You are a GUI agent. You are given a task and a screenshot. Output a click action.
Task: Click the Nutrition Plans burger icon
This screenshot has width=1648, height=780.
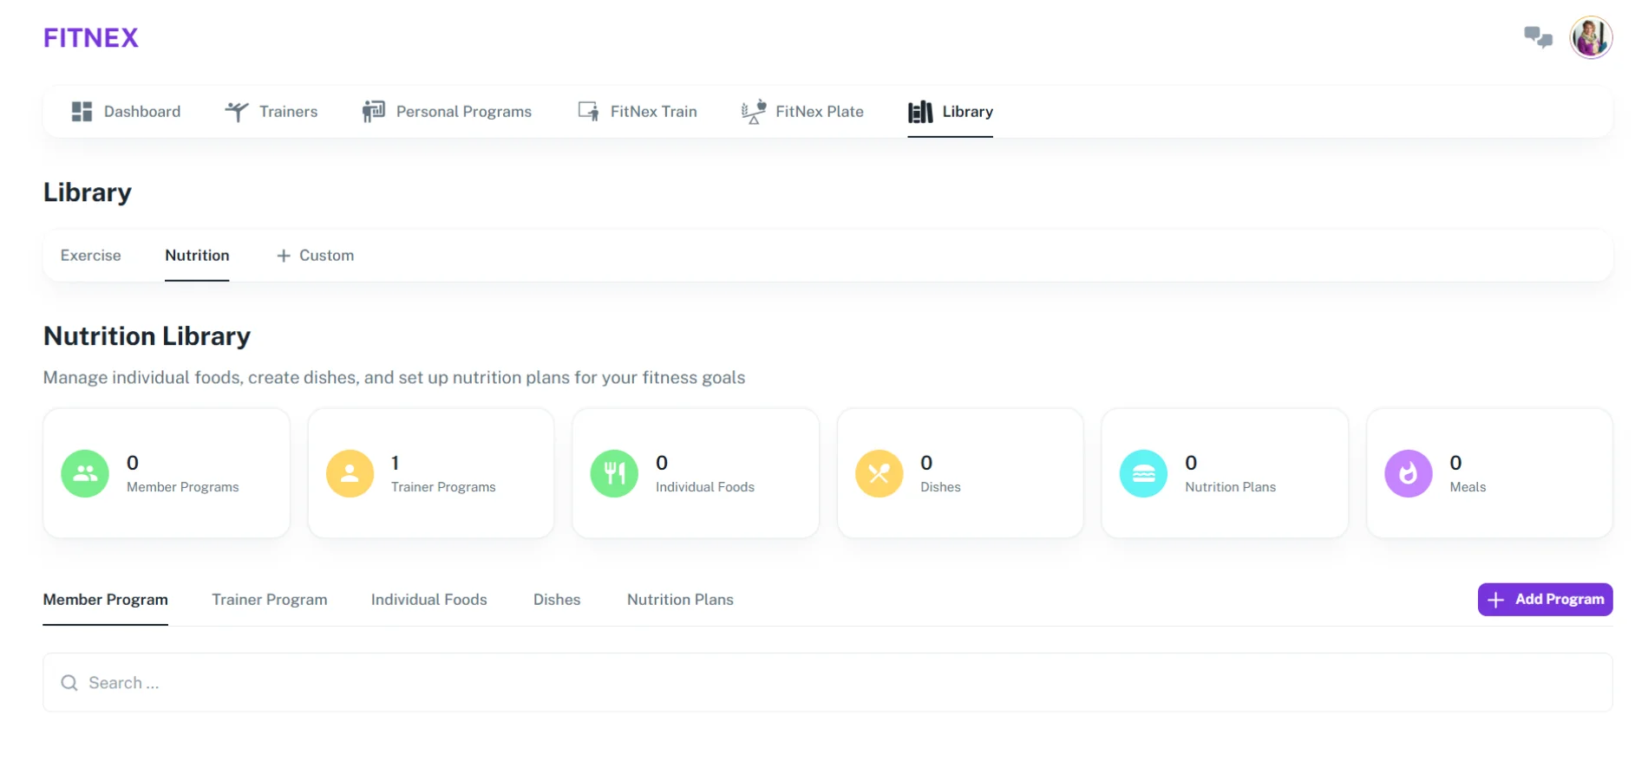[x=1143, y=473]
